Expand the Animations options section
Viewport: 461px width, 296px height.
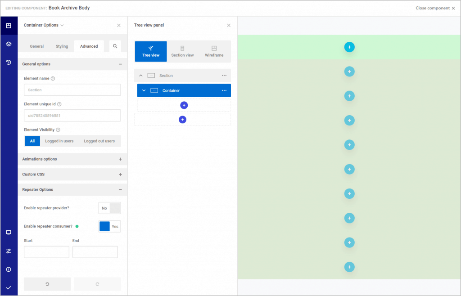click(120, 159)
